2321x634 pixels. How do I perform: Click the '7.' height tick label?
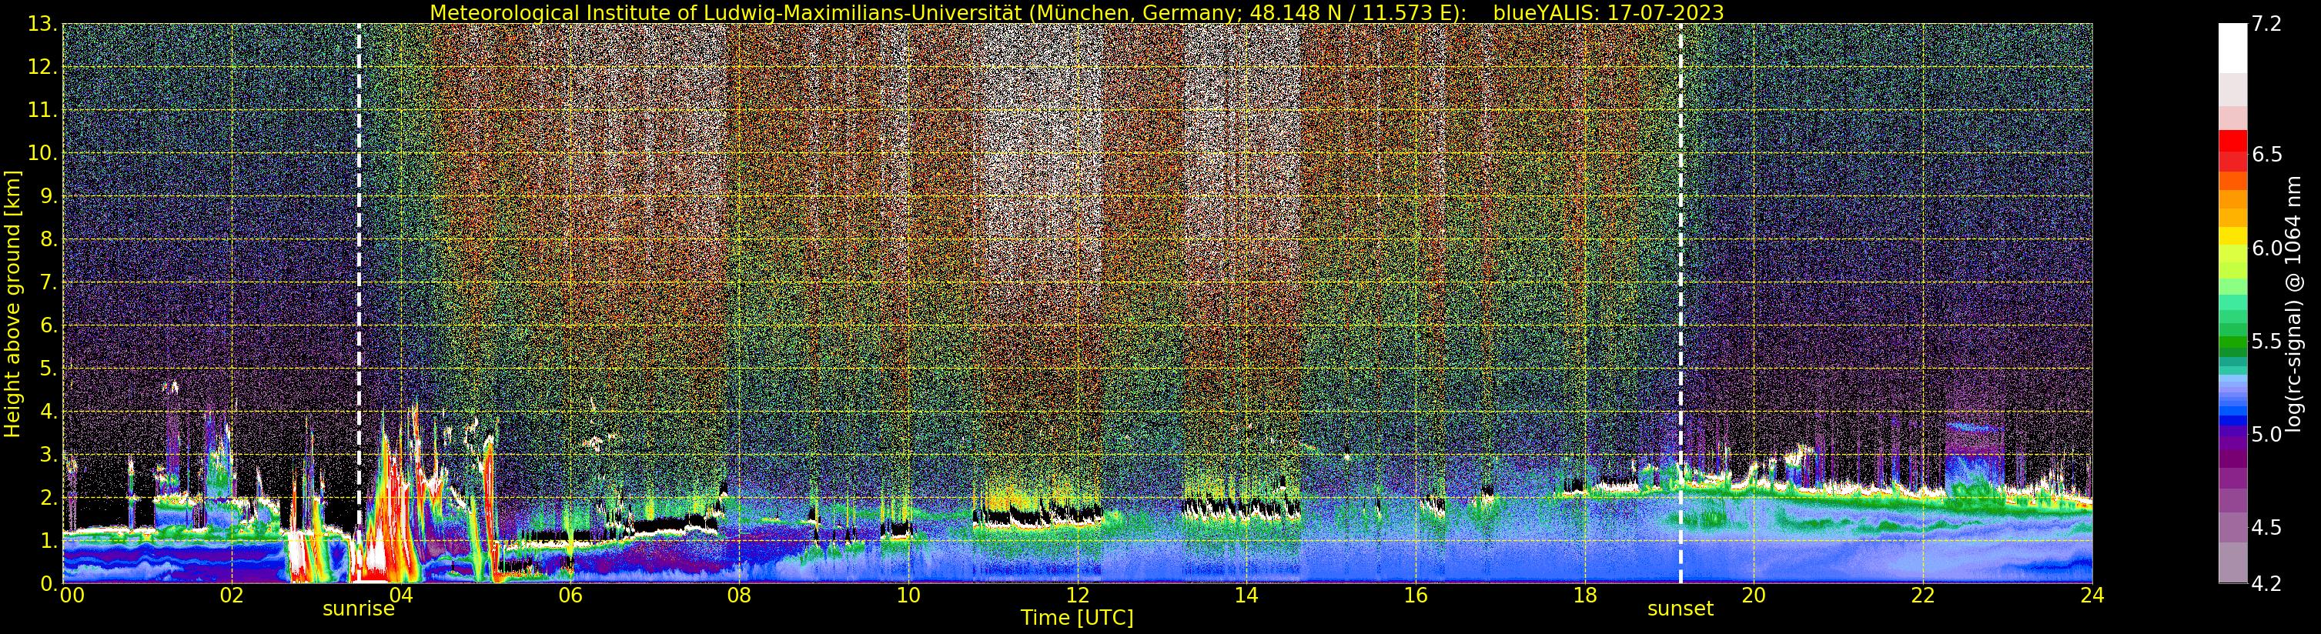tap(48, 283)
